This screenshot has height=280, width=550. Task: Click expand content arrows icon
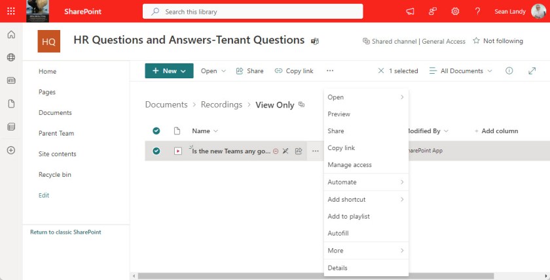532,71
